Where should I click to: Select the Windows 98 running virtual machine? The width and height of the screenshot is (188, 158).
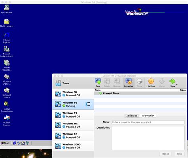pyautogui.click(x=73, y=104)
